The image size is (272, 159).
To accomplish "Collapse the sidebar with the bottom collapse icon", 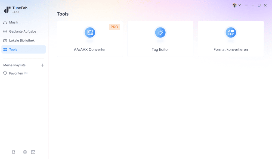I will pyautogui.click(x=13, y=152).
